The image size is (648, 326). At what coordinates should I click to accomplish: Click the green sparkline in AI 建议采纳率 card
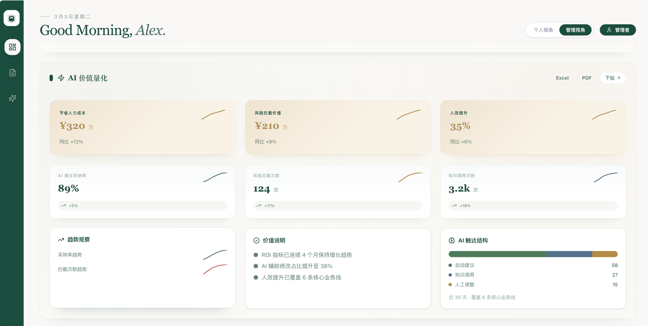pyautogui.click(x=215, y=177)
